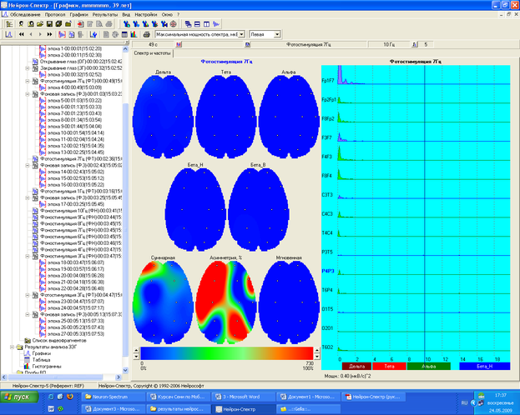Collapse 'Фоновая запись (ФЗ)-00:03:25' node
This screenshot has height=415, width=520.
(x=28, y=197)
